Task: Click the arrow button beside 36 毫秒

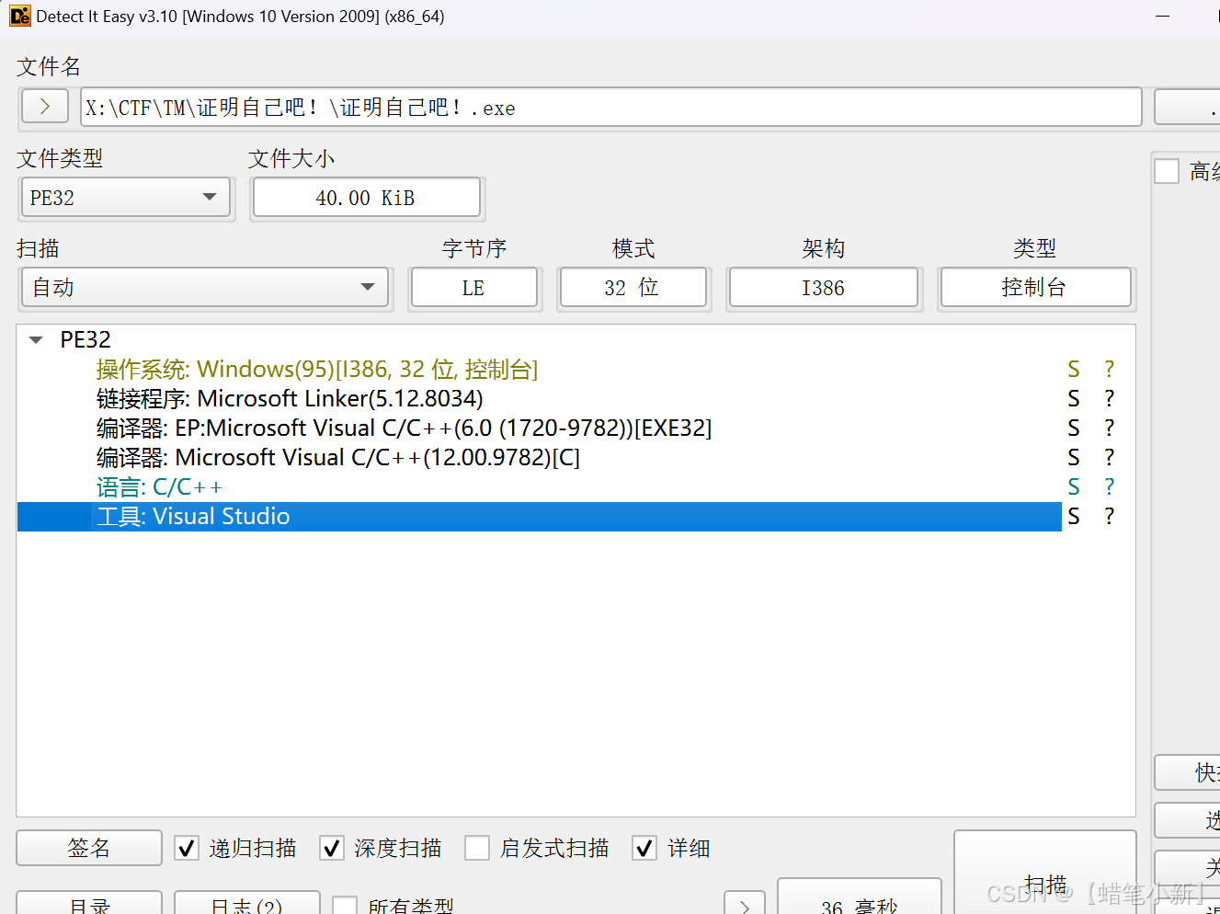Action: click(745, 905)
